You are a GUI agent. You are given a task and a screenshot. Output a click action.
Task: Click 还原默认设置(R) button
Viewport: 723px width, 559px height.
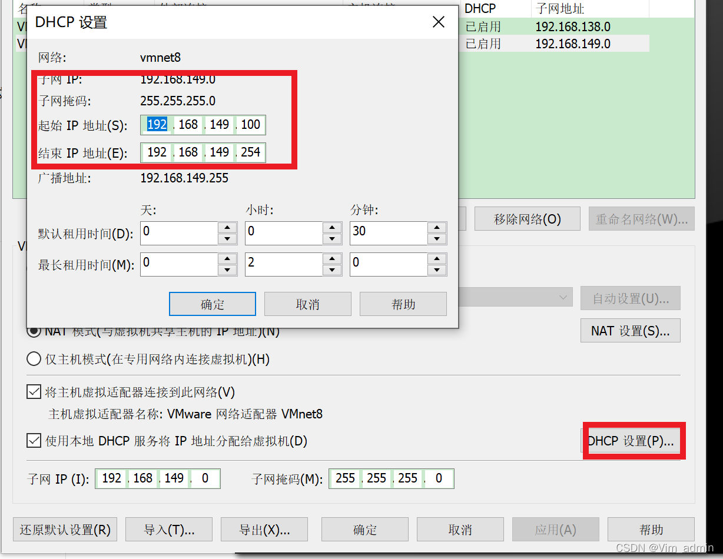click(x=65, y=530)
